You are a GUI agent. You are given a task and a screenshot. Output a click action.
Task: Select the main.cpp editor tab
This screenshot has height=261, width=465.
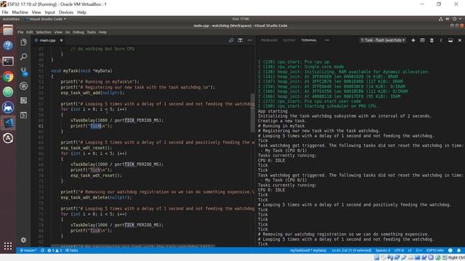[47, 41]
